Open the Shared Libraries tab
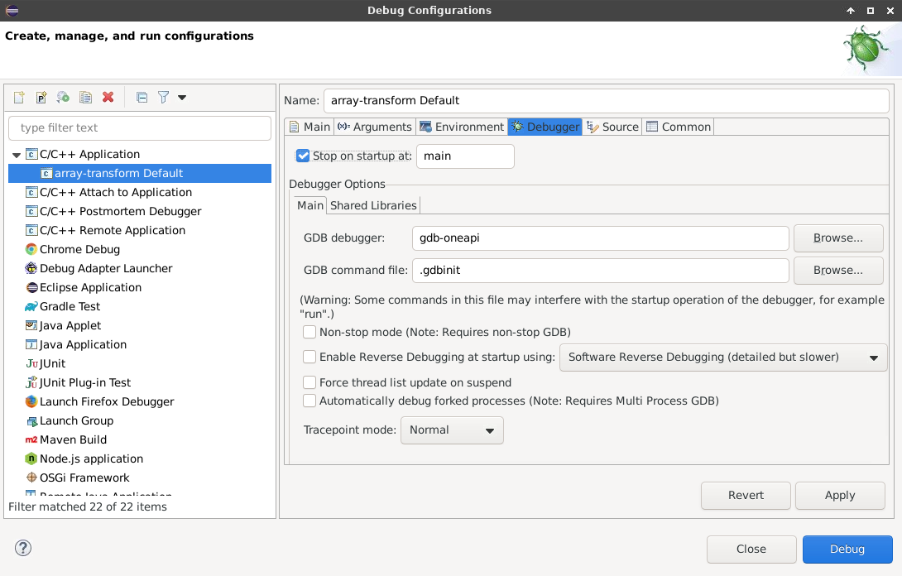The height and width of the screenshot is (576, 902). click(x=373, y=205)
